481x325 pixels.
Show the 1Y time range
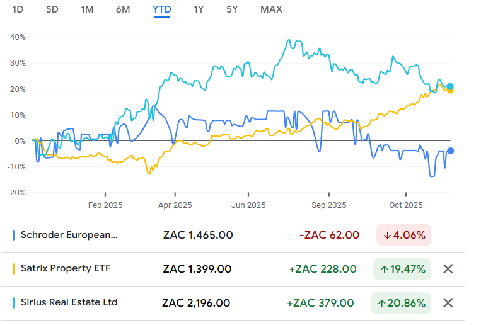199,9
